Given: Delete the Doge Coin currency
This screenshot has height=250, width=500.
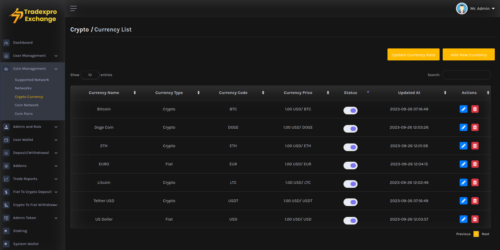Looking at the screenshot, I should click(x=475, y=127).
